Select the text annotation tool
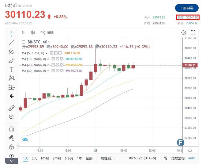Viewport: 202px width, 168px height. click(x=12, y=69)
